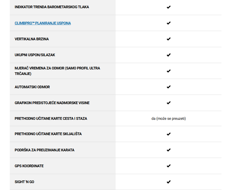Screen dimensions: 231x190
Task: Click checkmark for Sight 'N Go row
Action: (169, 182)
